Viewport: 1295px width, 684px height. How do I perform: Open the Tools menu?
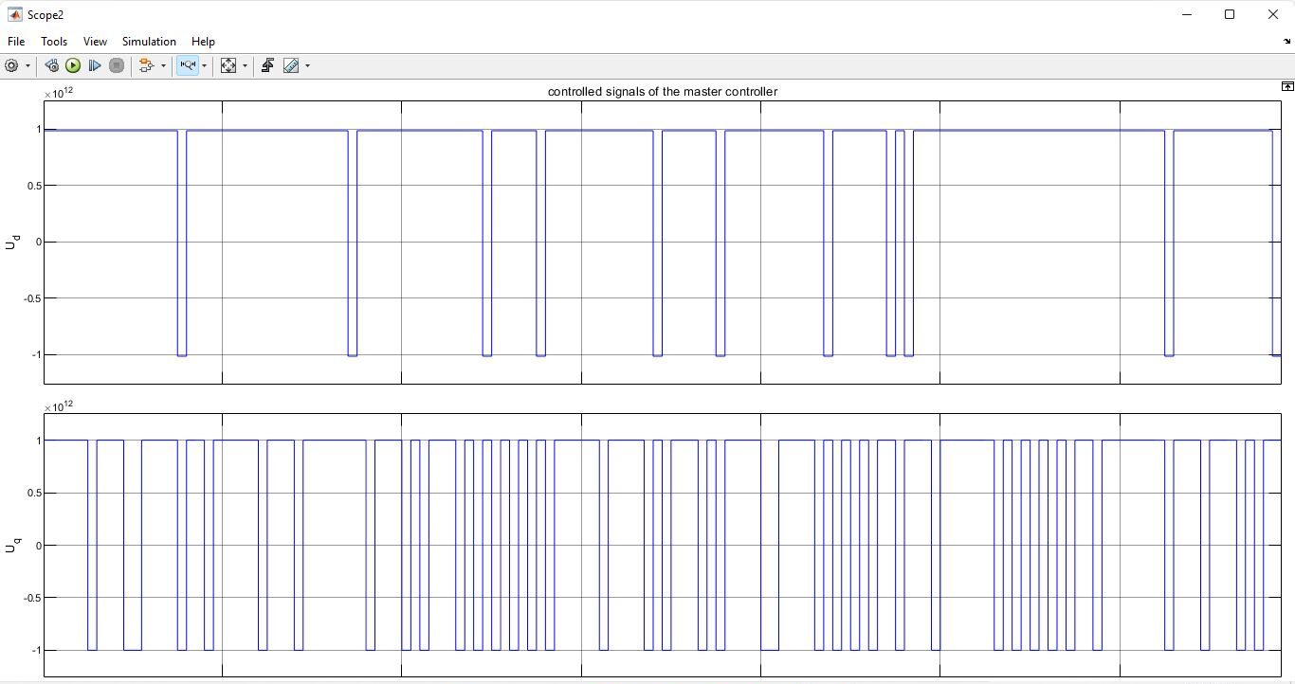[54, 42]
